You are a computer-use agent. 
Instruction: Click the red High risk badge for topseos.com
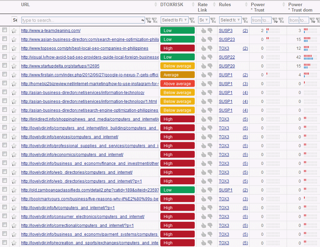click(x=177, y=48)
